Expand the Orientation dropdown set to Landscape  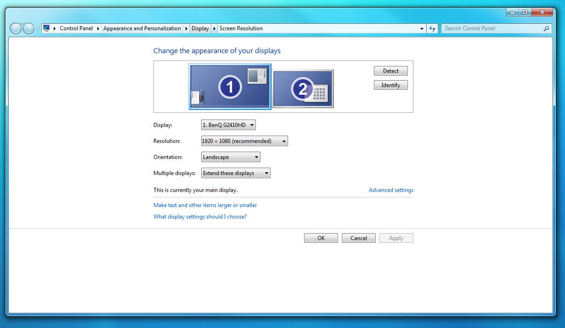tap(231, 157)
